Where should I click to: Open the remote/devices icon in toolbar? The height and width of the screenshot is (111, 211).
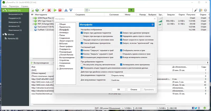pos(200,10)
